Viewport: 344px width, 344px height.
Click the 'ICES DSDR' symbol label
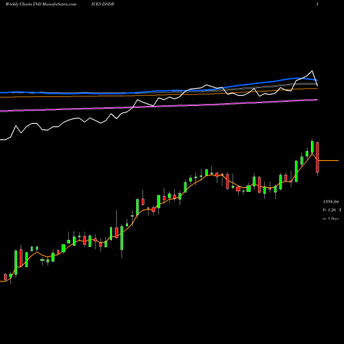[x=103, y=4]
